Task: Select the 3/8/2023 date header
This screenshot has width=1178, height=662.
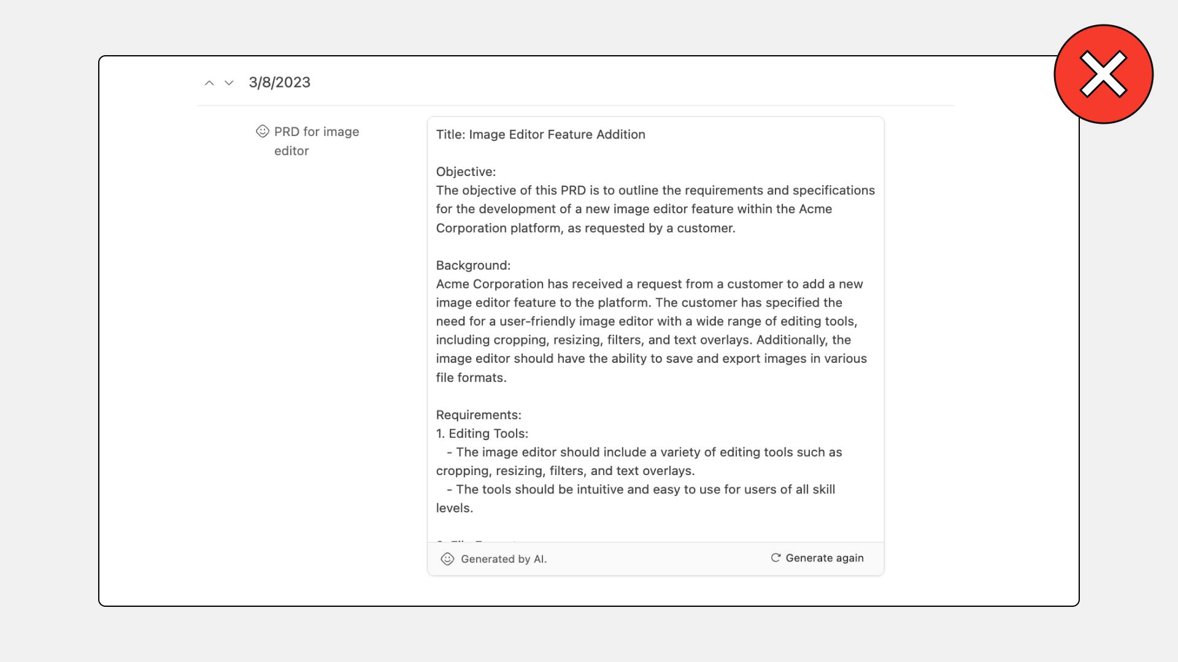Action: click(279, 83)
